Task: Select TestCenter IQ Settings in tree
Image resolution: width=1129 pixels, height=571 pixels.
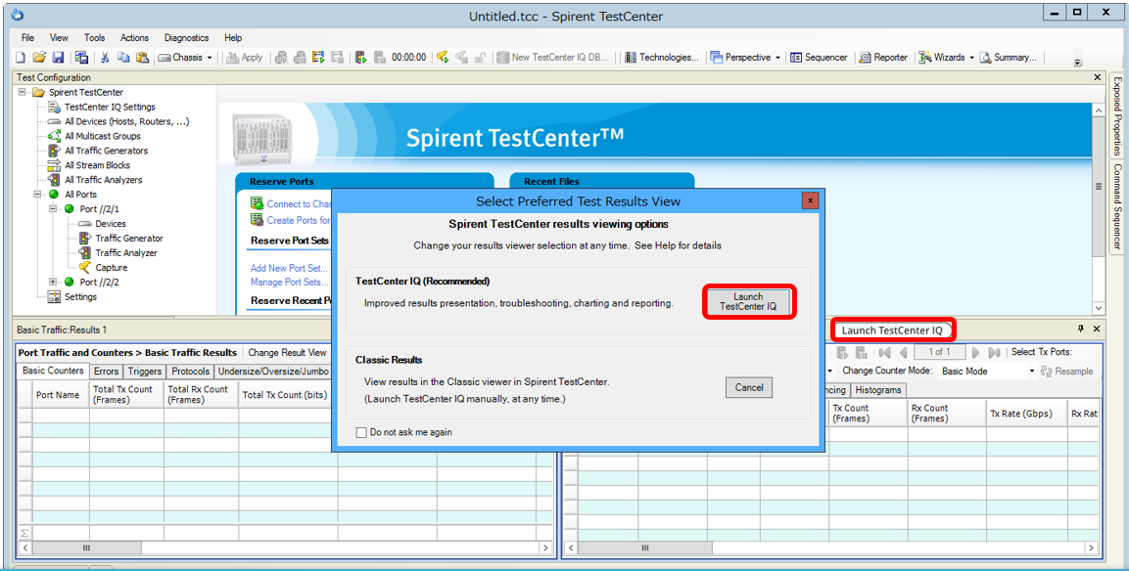Action: (102, 108)
